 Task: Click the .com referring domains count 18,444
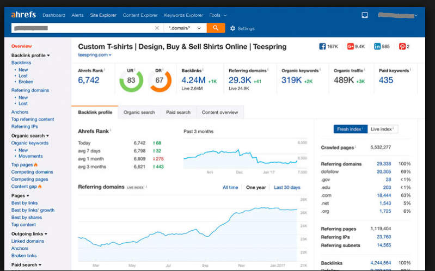coord(384,195)
